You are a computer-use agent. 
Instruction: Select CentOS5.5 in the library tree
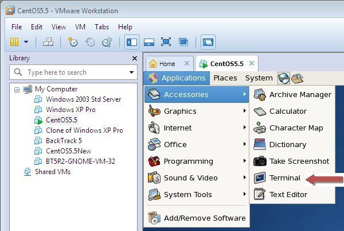coord(61,120)
